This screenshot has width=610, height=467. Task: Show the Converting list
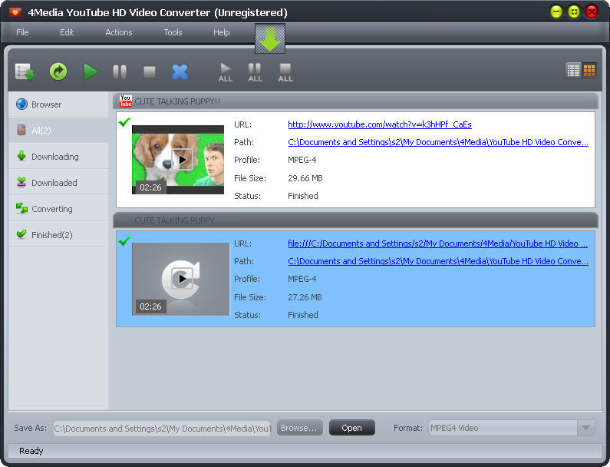click(58, 208)
